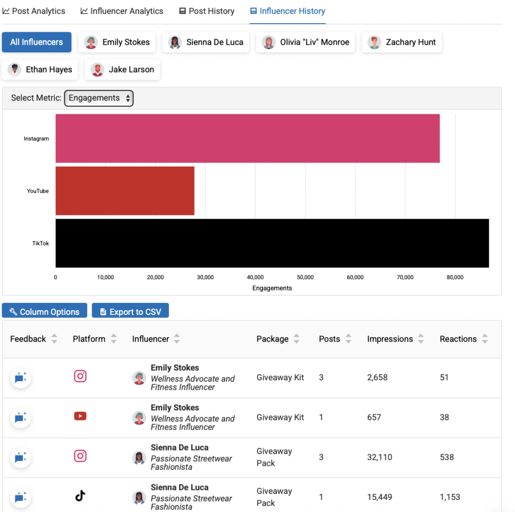Toggle sorting on the Posts column
515x512 pixels.
[347, 338]
